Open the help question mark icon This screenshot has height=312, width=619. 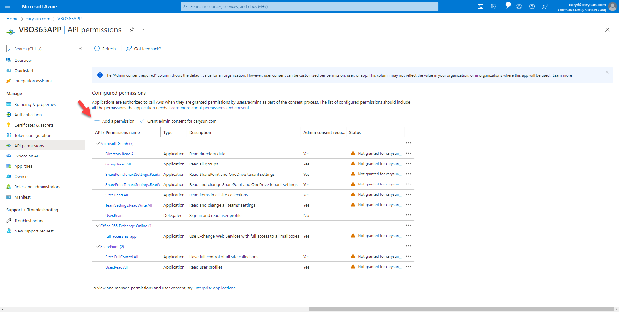coord(532,6)
